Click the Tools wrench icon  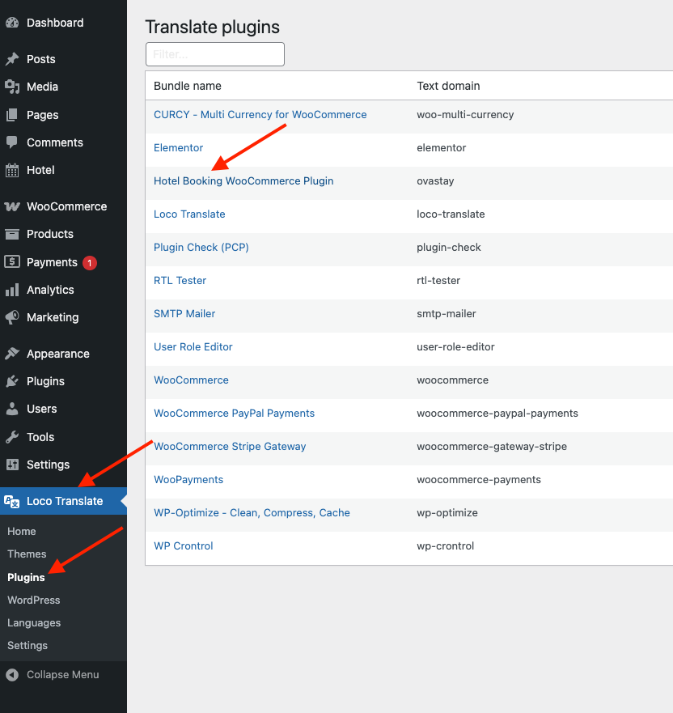pyautogui.click(x=12, y=437)
